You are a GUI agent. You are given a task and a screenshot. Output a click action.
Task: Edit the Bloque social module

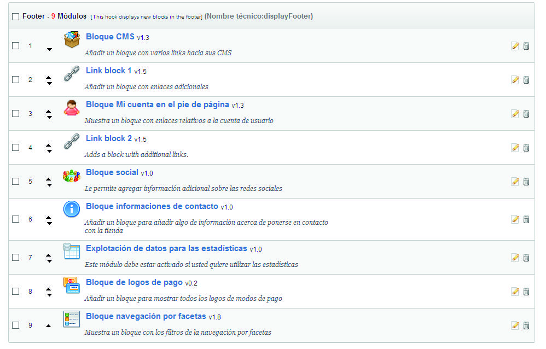tap(515, 182)
